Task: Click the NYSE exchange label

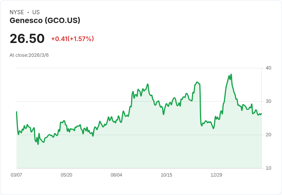Action: pos(16,12)
